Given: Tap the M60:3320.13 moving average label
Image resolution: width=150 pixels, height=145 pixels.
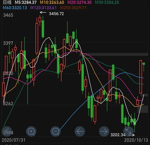Looking at the screenshot, I should [x=15, y=8].
